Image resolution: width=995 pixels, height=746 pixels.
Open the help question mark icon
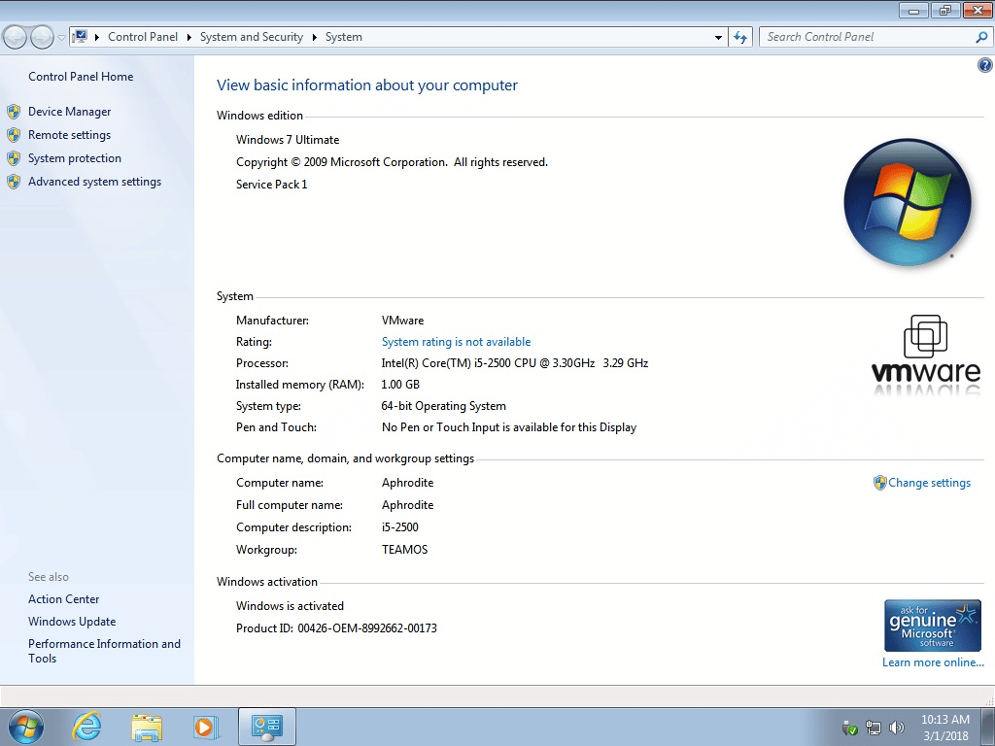[x=984, y=65]
